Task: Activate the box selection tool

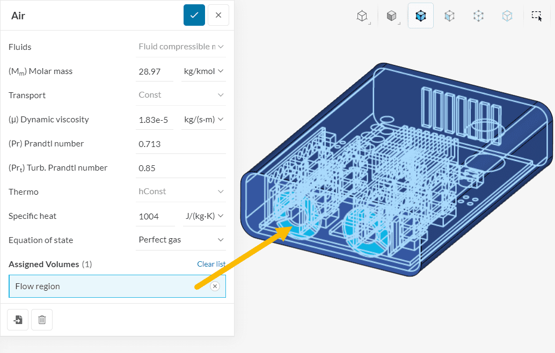Action: pyautogui.click(x=537, y=16)
